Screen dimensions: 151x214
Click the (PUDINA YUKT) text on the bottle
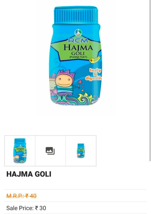(78, 57)
